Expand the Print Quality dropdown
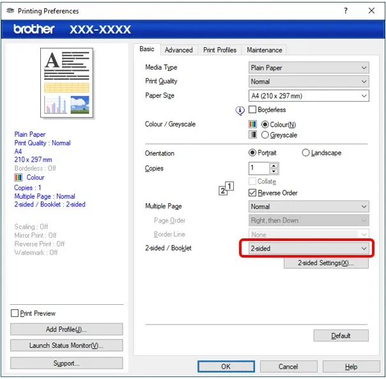This screenshot has height=379, width=386. [x=309, y=82]
